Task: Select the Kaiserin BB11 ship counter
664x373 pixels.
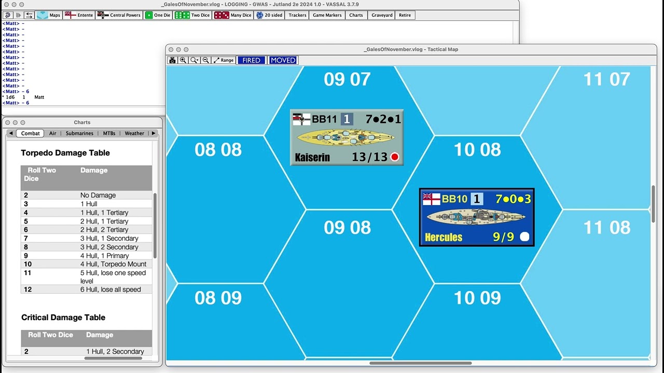Action: coord(347,137)
